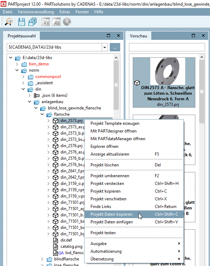Choose Projekt Daten einfügen menu entry
The height and width of the screenshot is (266, 210).
tap(134, 222)
